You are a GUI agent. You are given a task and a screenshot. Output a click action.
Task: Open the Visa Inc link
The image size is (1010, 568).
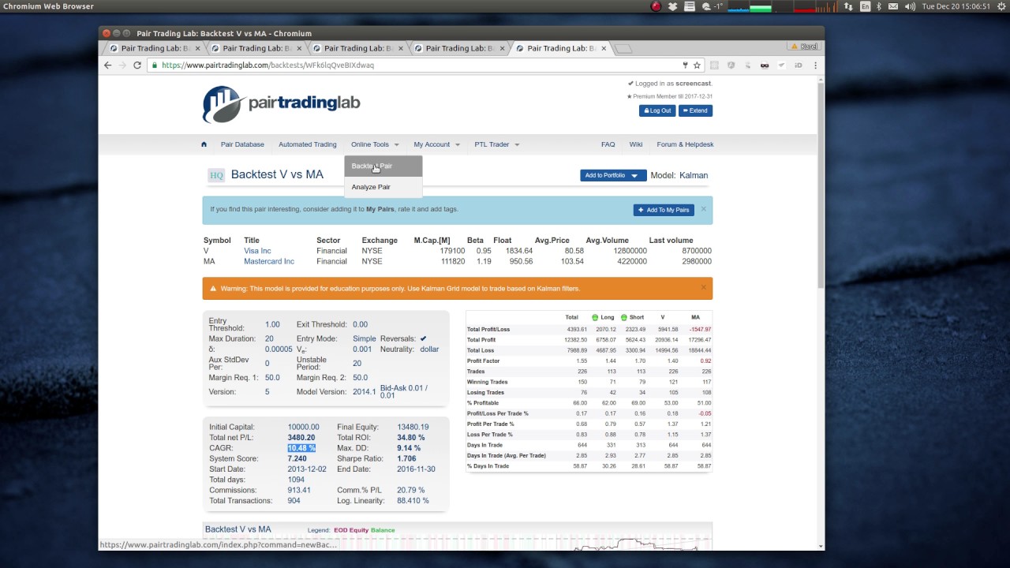pyautogui.click(x=257, y=251)
